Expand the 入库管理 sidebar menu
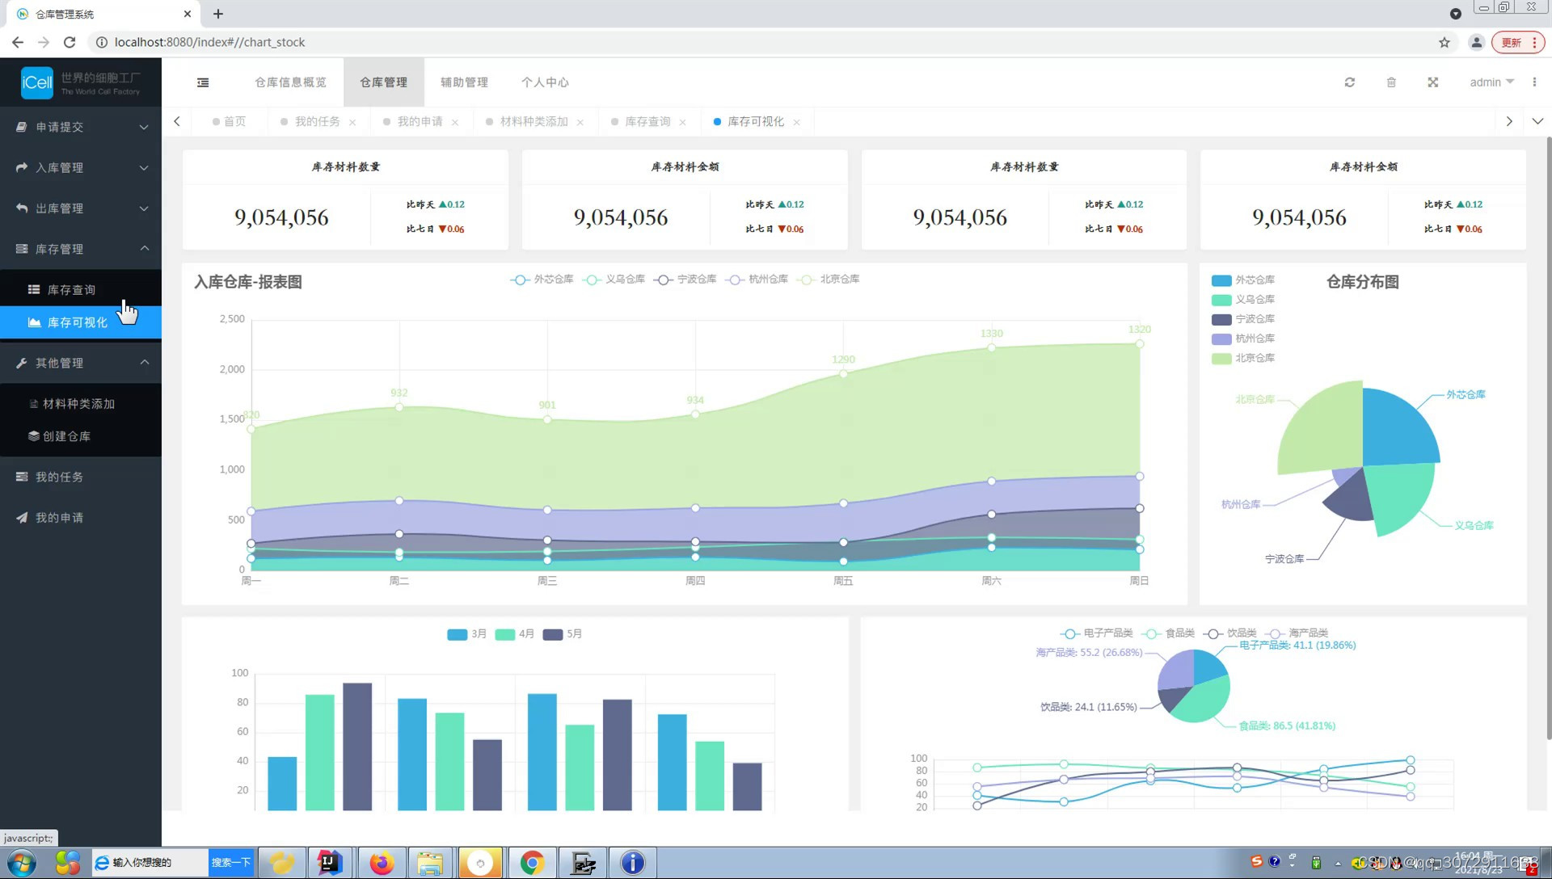Viewport: 1552px width, 879px height. click(x=81, y=168)
